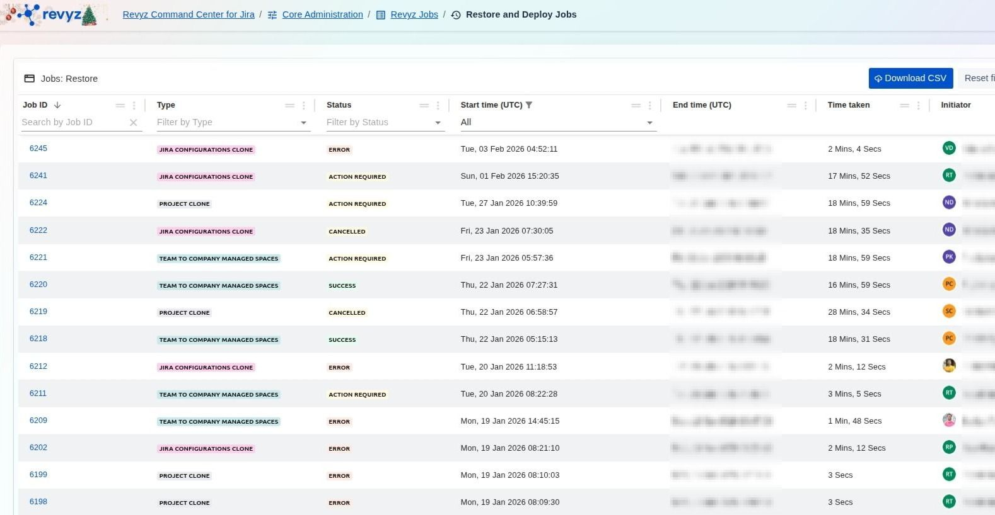Click the Download CSV button
Image resolution: width=995 pixels, height=515 pixels.
[x=910, y=78]
